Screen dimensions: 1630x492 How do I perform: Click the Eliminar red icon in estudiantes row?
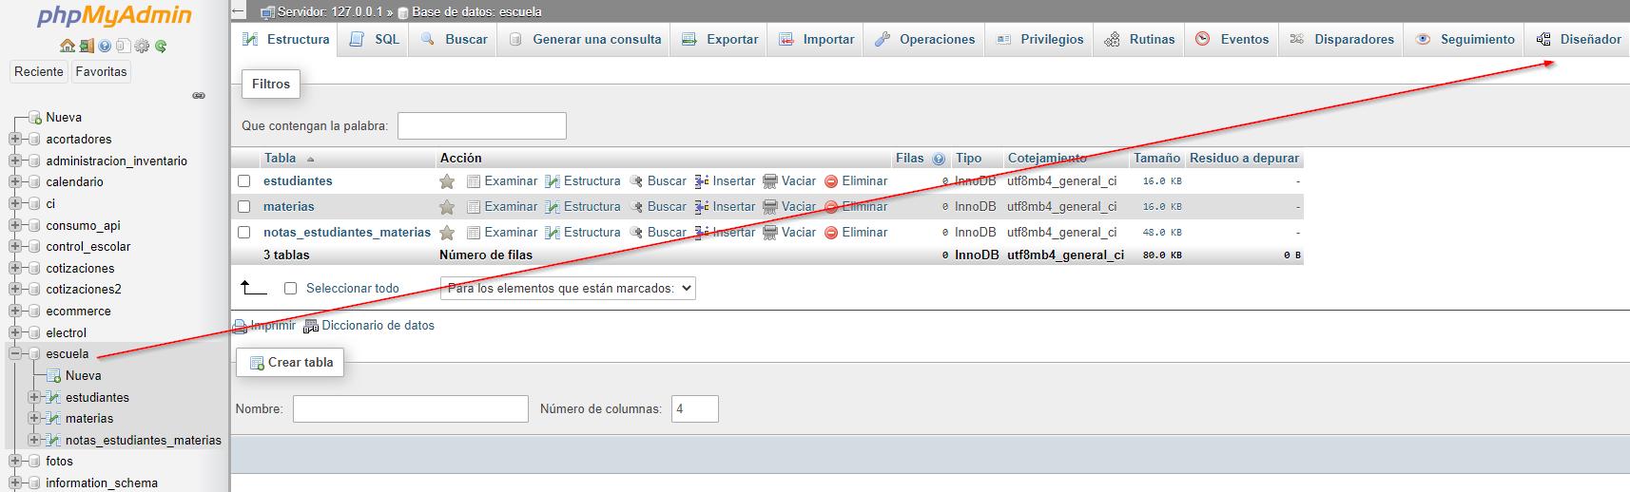[x=831, y=181]
